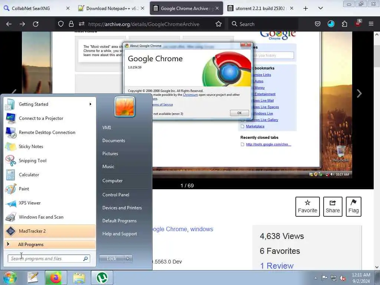Open the site permissions icon in address bar
Image resolution: width=380 pixels, height=285 pixels.
81,24
